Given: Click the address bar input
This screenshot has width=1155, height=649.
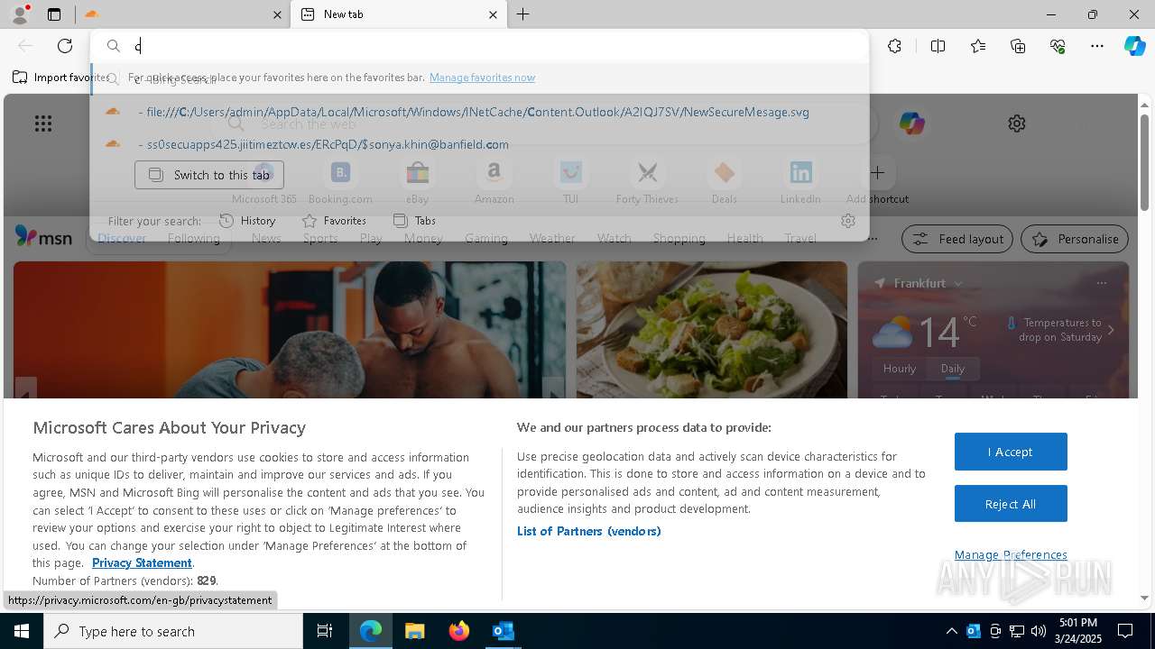Looking at the screenshot, I should [479, 46].
